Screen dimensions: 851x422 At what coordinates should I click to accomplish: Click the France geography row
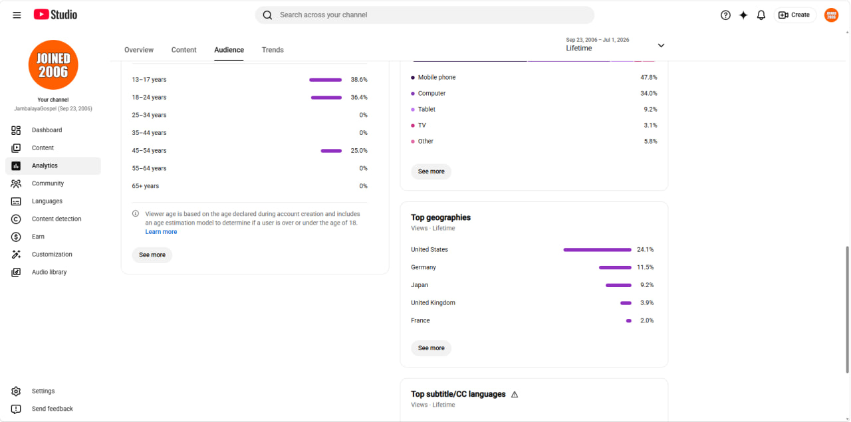tap(533, 321)
